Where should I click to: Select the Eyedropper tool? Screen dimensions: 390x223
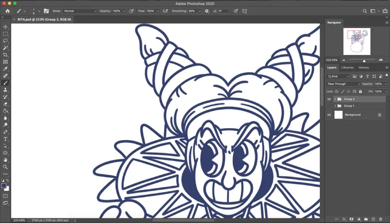pyautogui.click(x=5, y=69)
